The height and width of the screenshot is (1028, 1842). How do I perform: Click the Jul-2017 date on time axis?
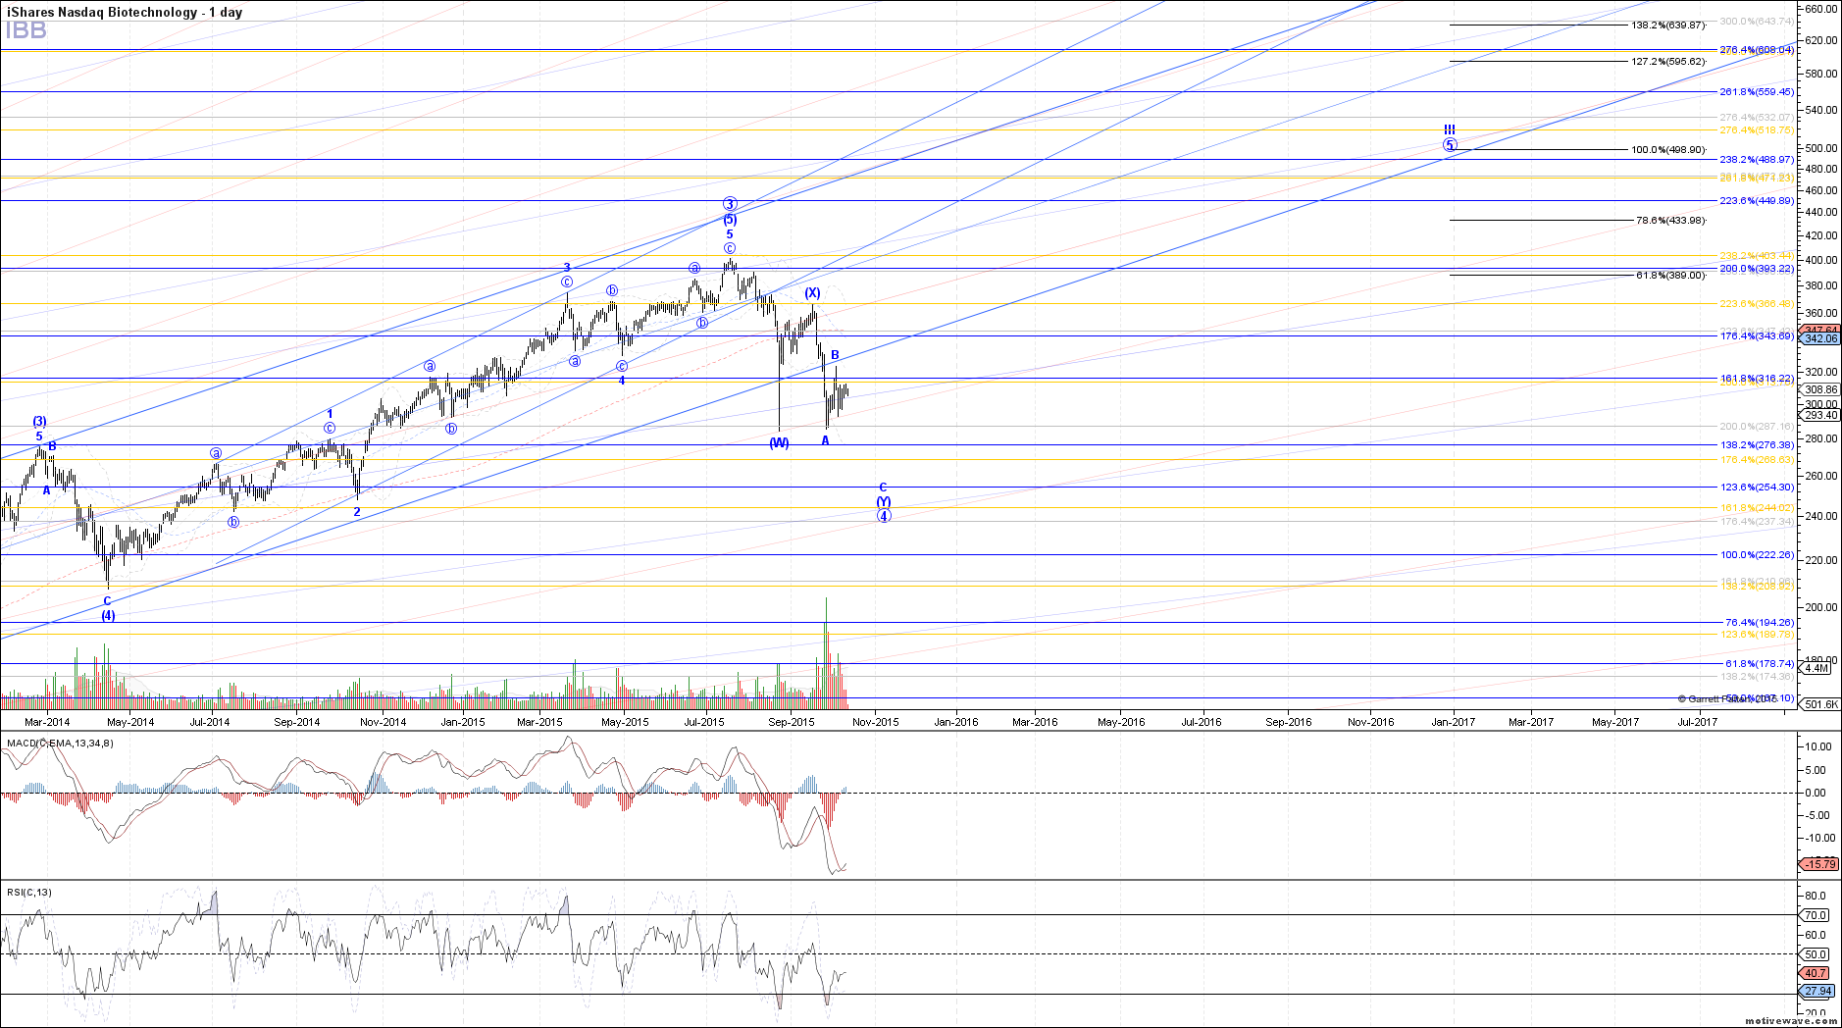click(1697, 722)
